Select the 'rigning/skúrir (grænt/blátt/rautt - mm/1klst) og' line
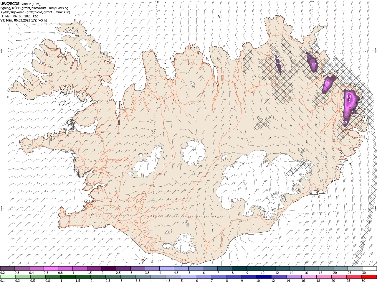 pos(34,8)
